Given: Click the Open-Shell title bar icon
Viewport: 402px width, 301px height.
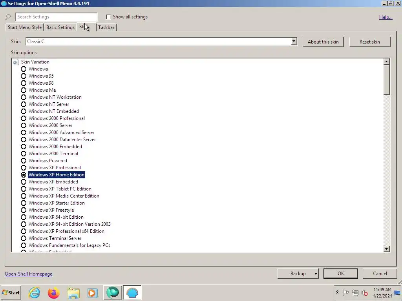Looking at the screenshot, I should pyautogui.click(x=4, y=4).
